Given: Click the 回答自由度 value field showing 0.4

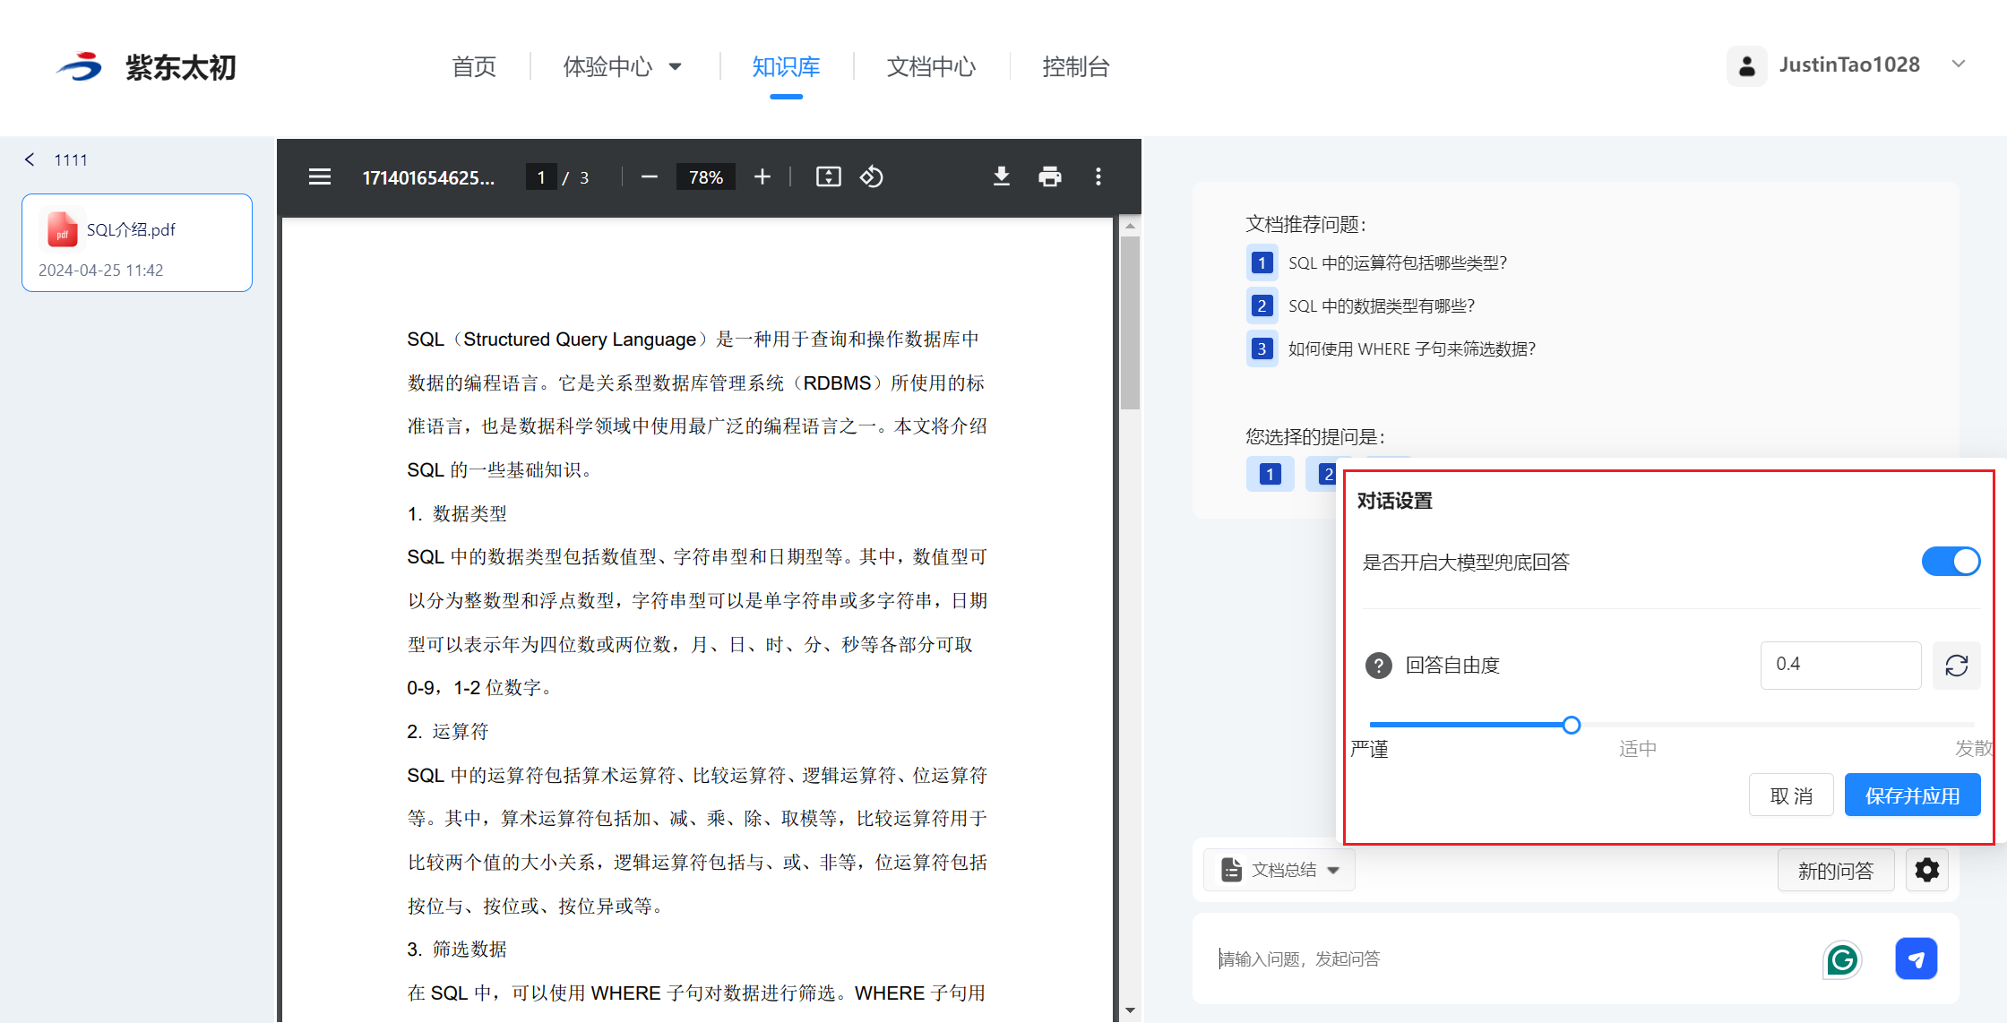Looking at the screenshot, I should click(1840, 665).
